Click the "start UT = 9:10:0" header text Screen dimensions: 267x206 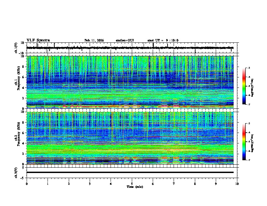[163, 40]
